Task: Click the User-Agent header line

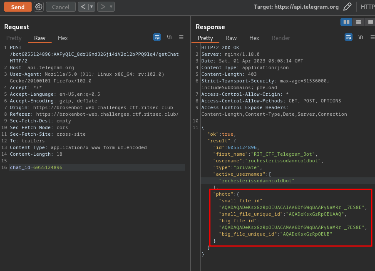Action: pyautogui.click(x=87, y=77)
